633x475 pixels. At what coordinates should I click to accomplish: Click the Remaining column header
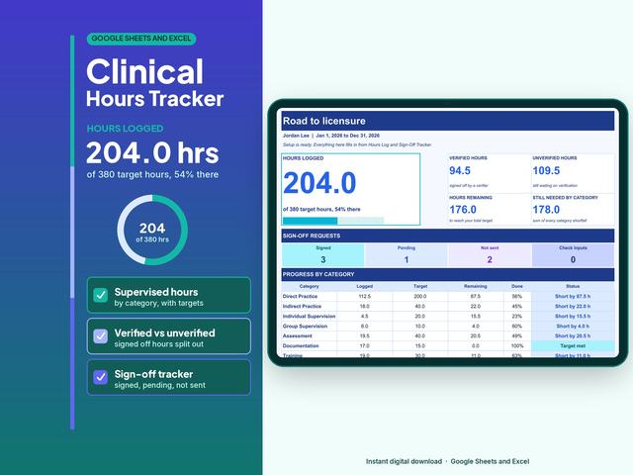coord(476,286)
